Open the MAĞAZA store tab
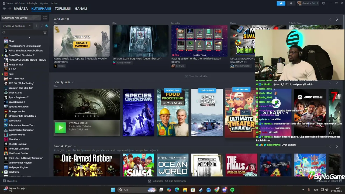This screenshot has height=194, width=345. pos(21,8)
